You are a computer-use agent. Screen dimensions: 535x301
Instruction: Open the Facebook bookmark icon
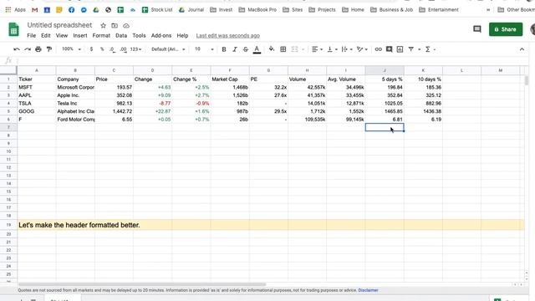coord(71,10)
